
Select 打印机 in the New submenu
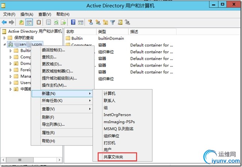click(123, 143)
